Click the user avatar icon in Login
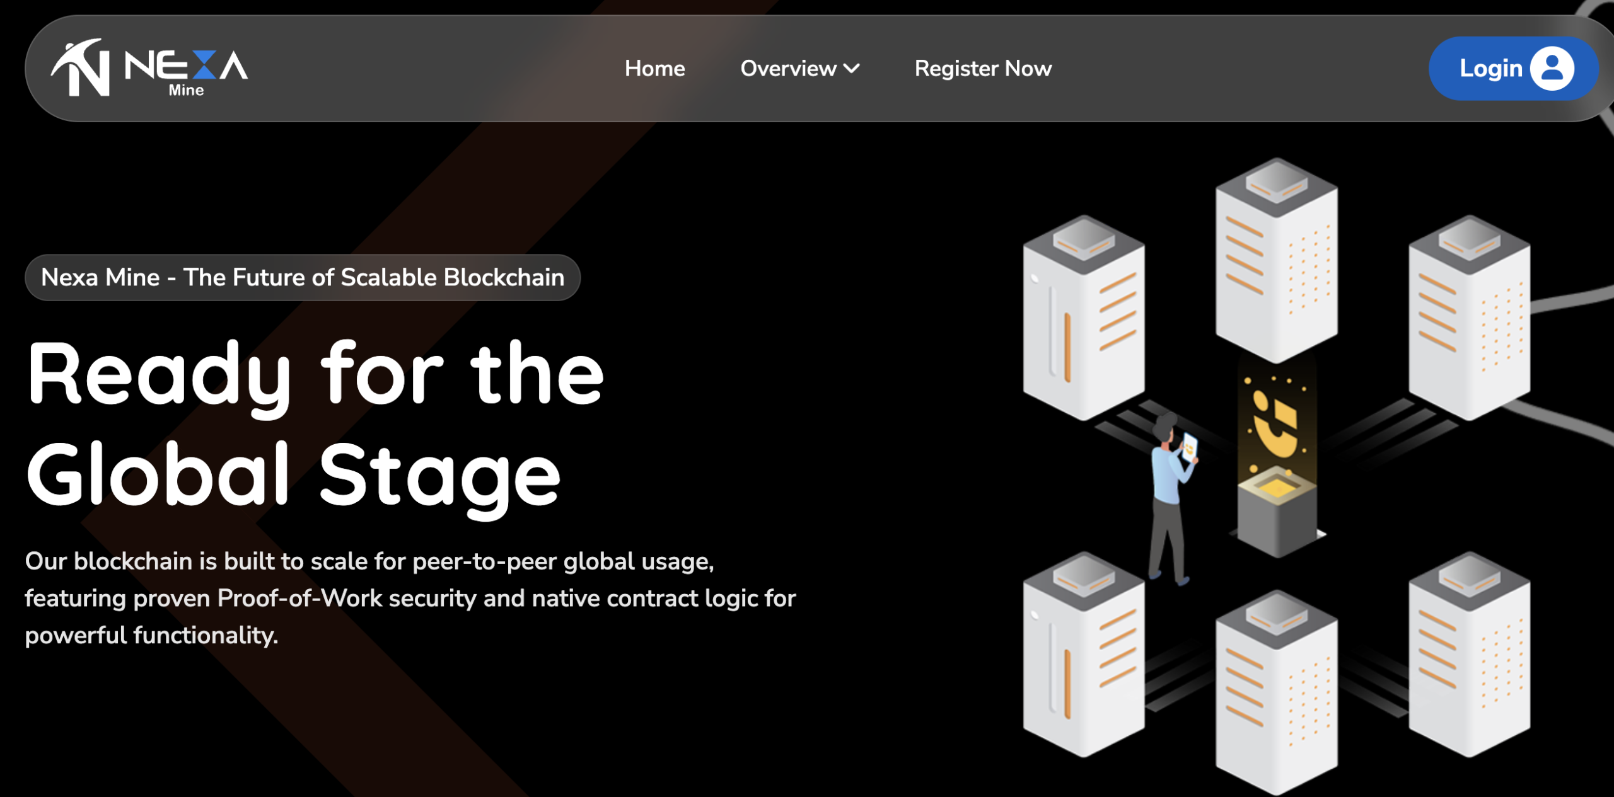This screenshot has width=1614, height=797. (x=1552, y=68)
